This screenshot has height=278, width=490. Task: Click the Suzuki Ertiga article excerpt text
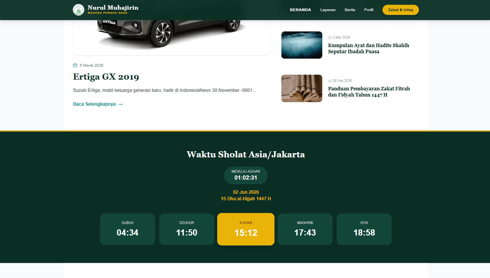pos(164,91)
